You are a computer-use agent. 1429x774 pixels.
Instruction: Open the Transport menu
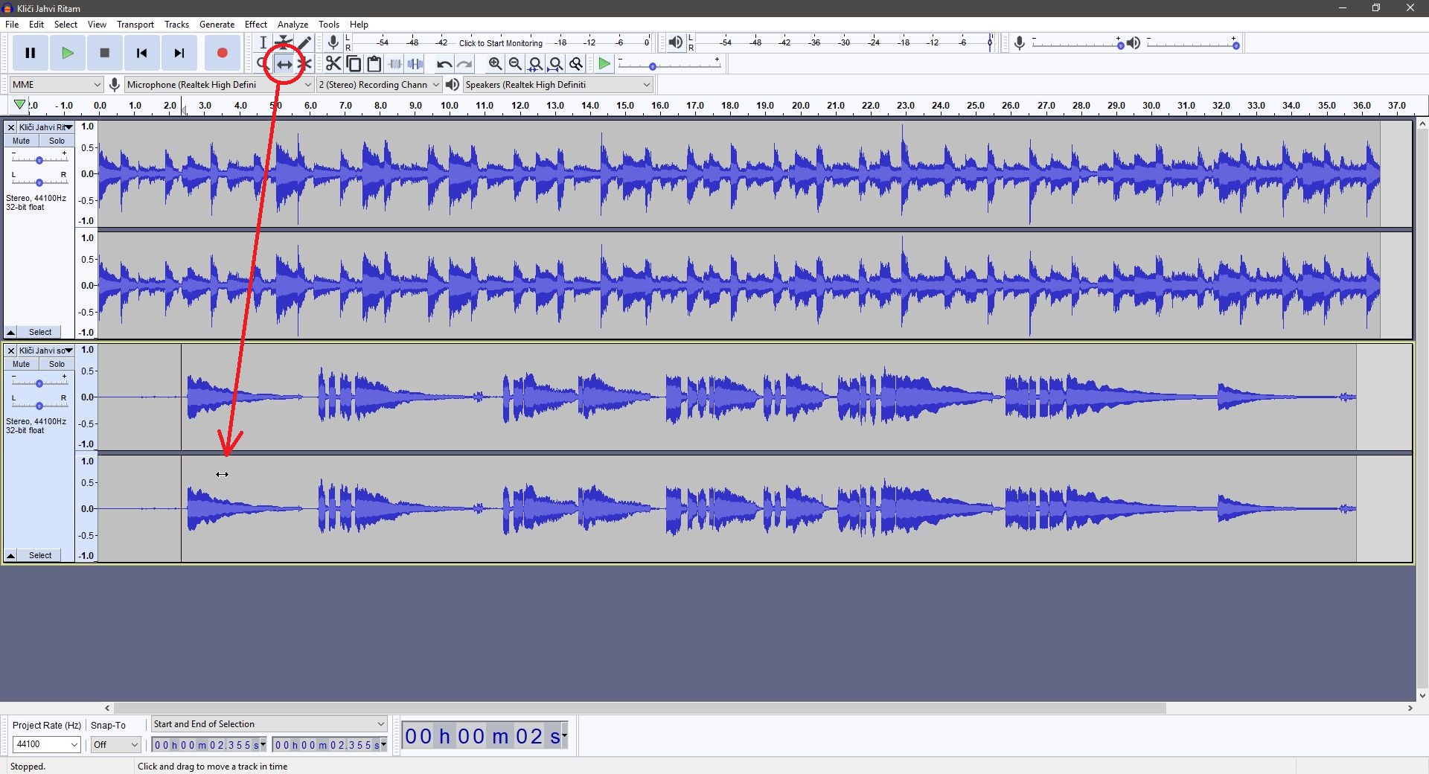(x=135, y=24)
